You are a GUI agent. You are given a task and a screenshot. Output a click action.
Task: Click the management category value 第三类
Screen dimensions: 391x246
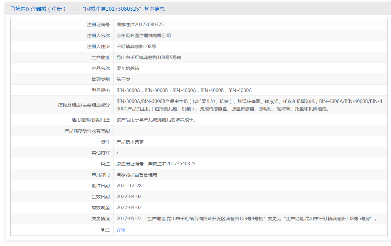click(123, 79)
